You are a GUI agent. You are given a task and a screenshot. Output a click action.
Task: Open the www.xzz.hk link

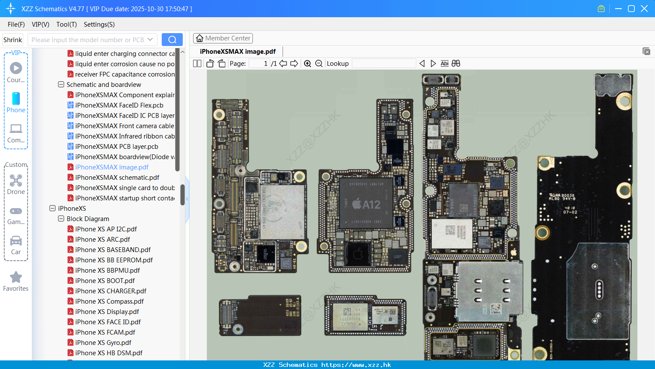click(356, 365)
